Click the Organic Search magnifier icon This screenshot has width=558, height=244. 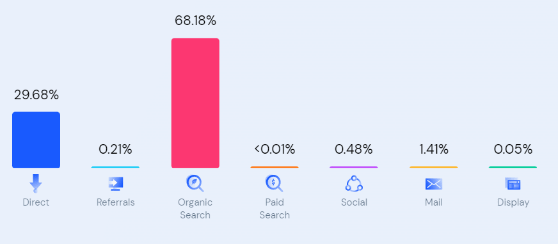(x=195, y=183)
